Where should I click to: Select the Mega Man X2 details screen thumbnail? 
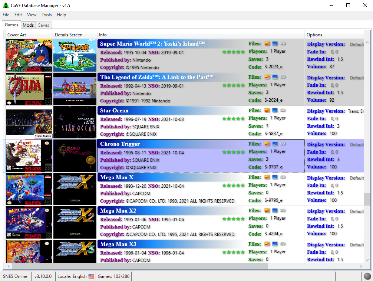coord(75,223)
